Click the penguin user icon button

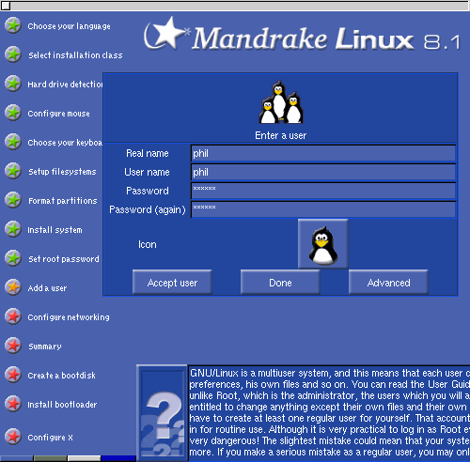(x=323, y=244)
